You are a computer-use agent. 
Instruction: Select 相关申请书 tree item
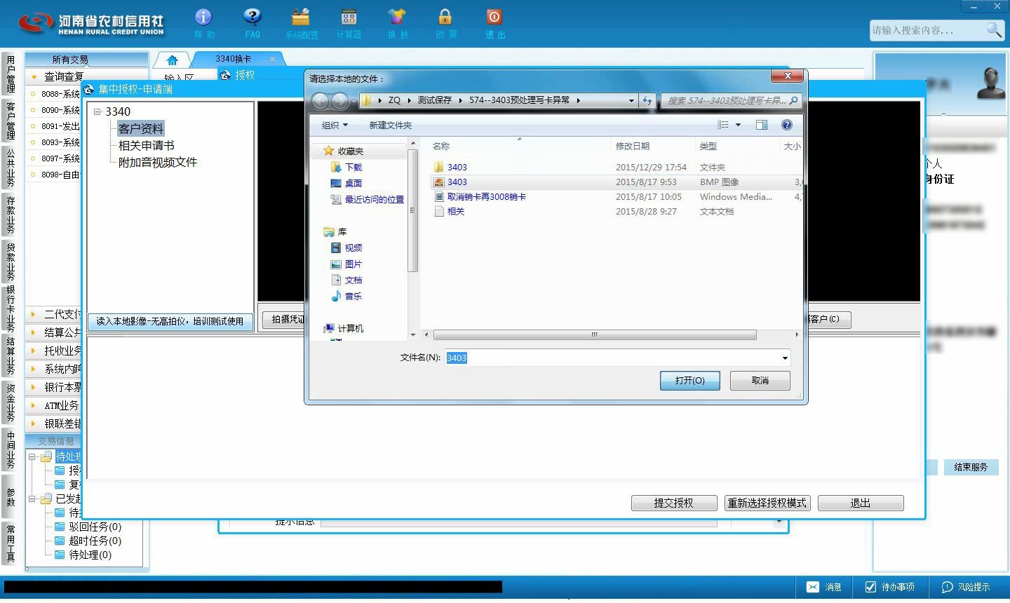pyautogui.click(x=146, y=145)
